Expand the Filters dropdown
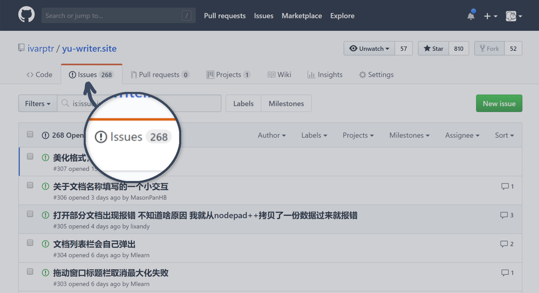Image resolution: width=539 pixels, height=293 pixels. click(x=38, y=103)
